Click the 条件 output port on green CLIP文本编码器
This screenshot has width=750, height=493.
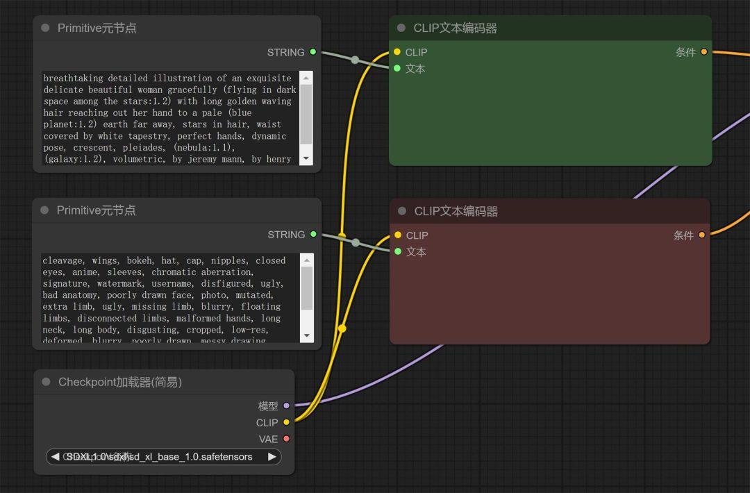(x=704, y=51)
